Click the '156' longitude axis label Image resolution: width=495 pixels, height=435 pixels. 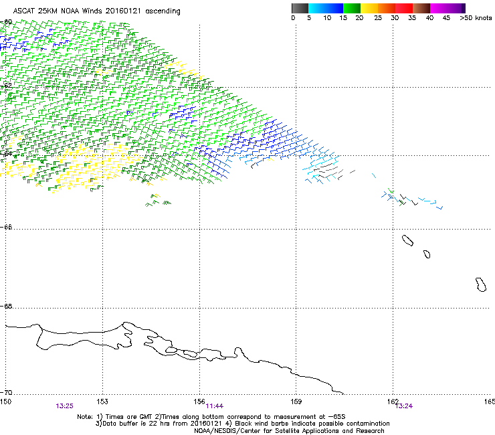point(199,402)
